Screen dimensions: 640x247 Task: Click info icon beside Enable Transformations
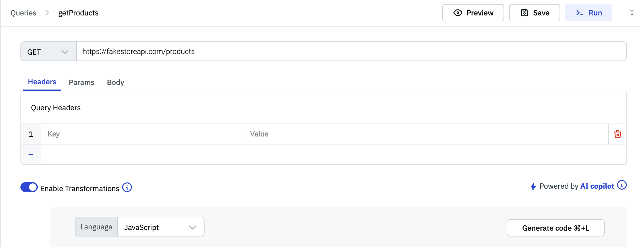(127, 187)
